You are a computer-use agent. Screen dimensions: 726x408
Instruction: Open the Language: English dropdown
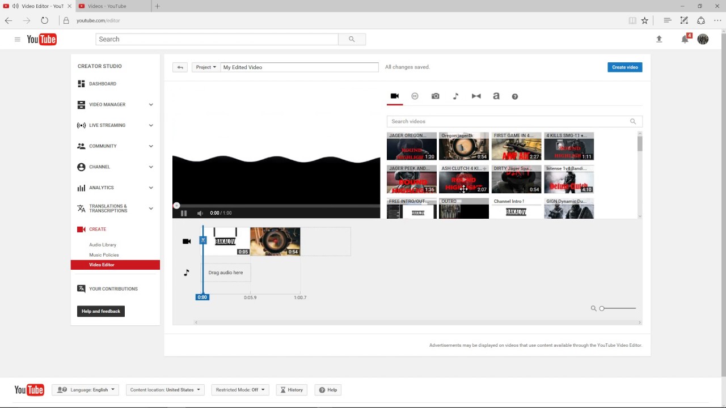point(86,390)
